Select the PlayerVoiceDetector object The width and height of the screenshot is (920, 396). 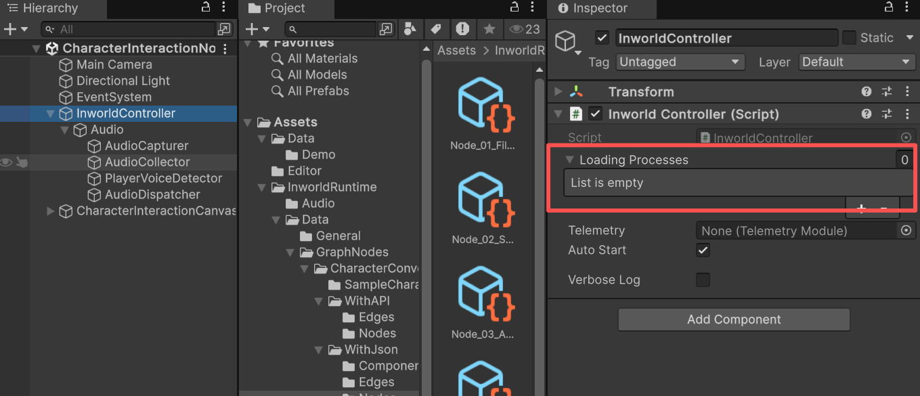coord(164,179)
